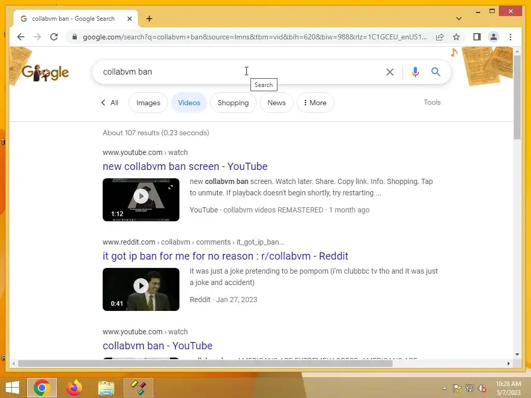Open 'new collabvm ban screen - YouTube' result
The height and width of the screenshot is (398, 531).
(x=185, y=166)
